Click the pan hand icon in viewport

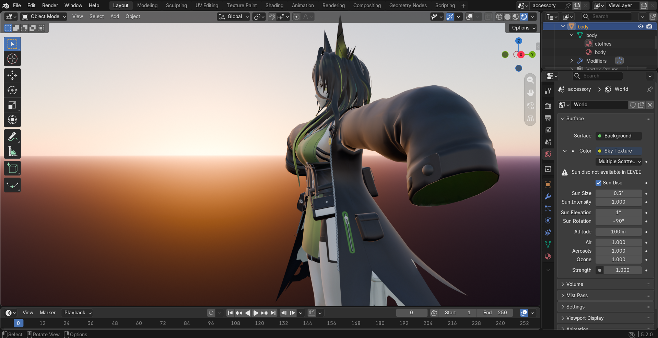click(530, 93)
